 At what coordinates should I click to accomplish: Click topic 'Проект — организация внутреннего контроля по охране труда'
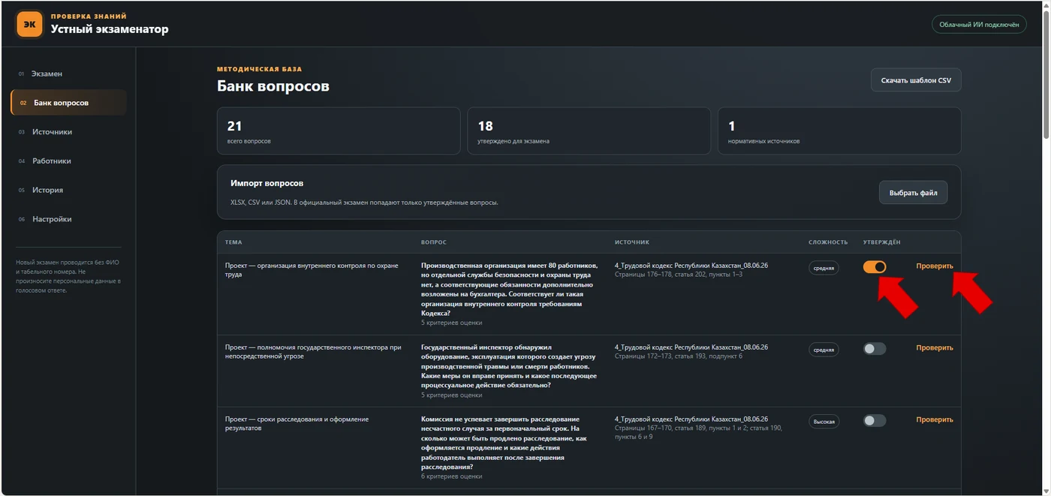click(313, 270)
